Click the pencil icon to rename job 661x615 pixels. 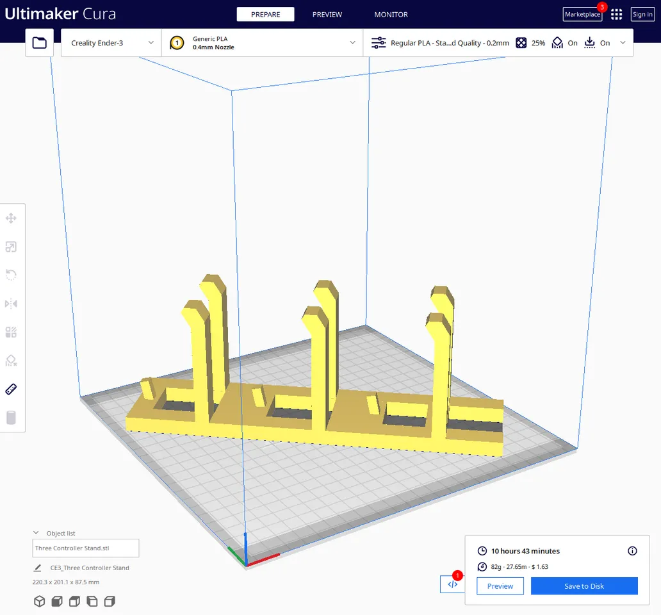pos(38,568)
